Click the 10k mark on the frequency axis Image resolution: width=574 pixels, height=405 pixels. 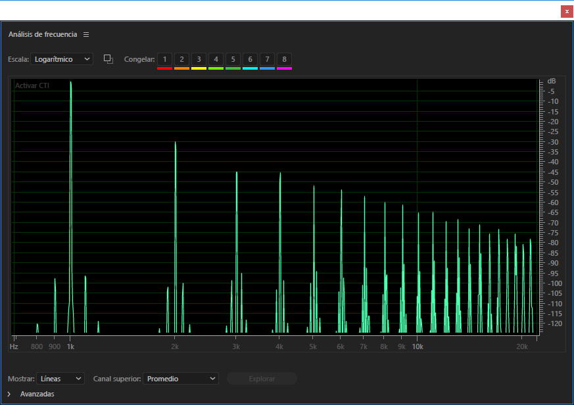[418, 346]
